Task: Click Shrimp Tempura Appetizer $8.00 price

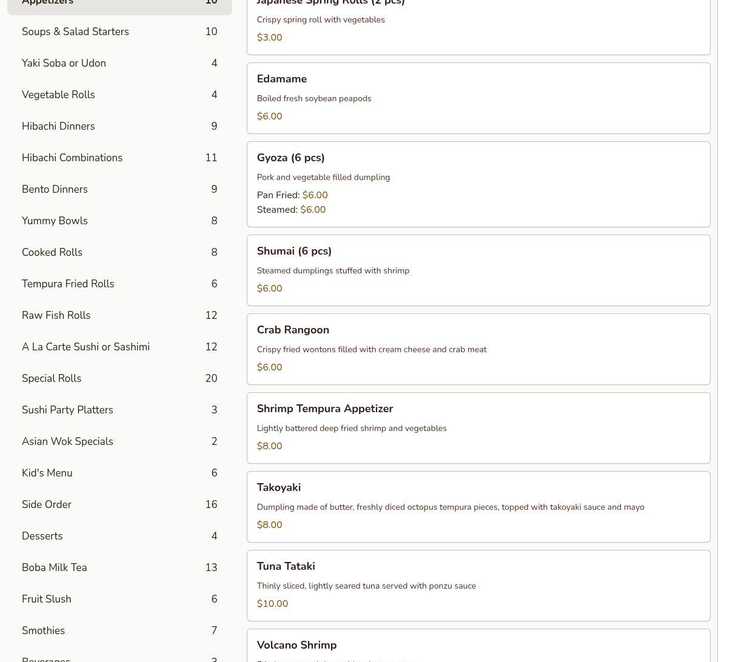Action: (269, 446)
